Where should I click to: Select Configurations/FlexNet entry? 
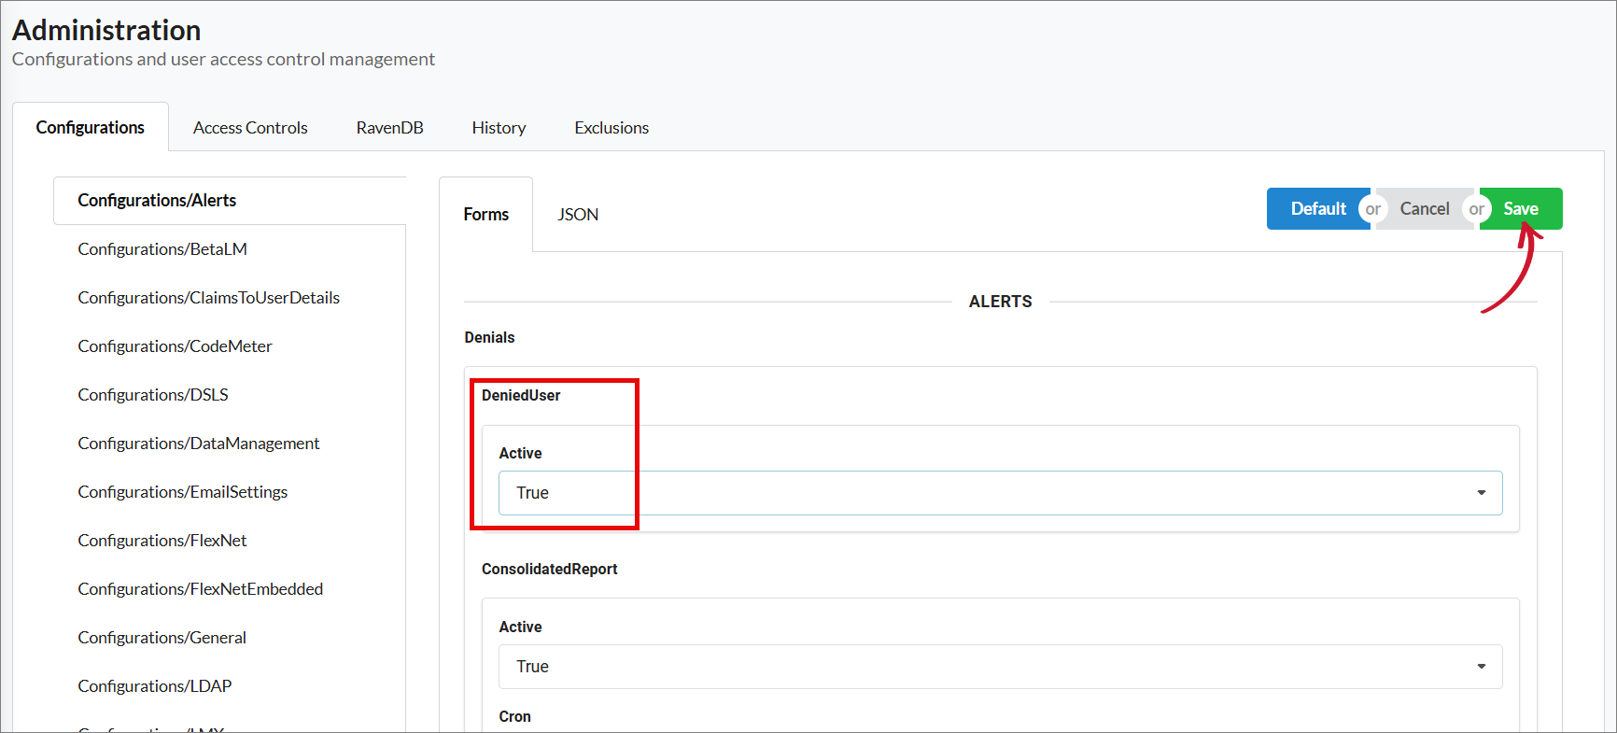tap(162, 541)
